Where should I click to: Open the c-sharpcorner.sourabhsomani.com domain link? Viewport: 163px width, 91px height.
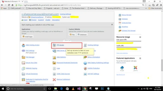click(40, 14)
